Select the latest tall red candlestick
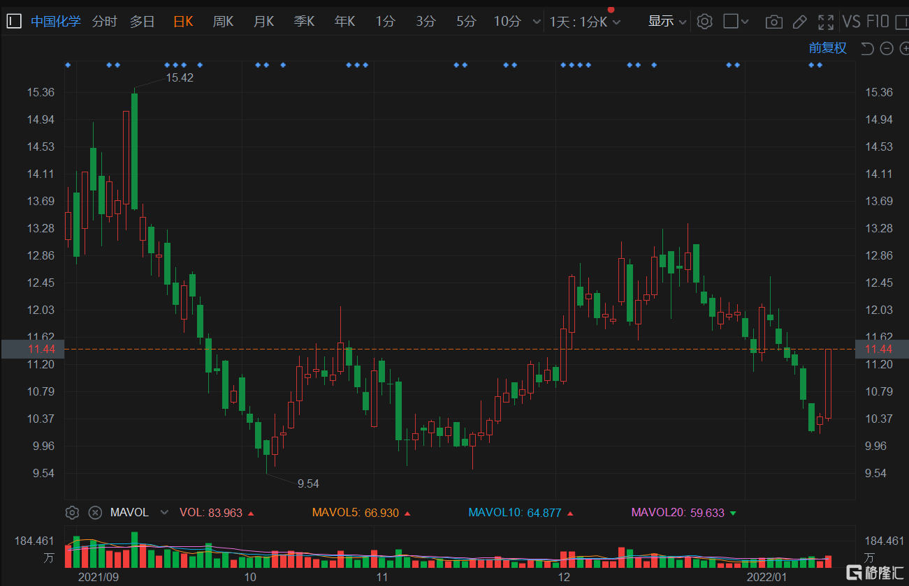Viewport: 909px width, 586px height. click(828, 384)
